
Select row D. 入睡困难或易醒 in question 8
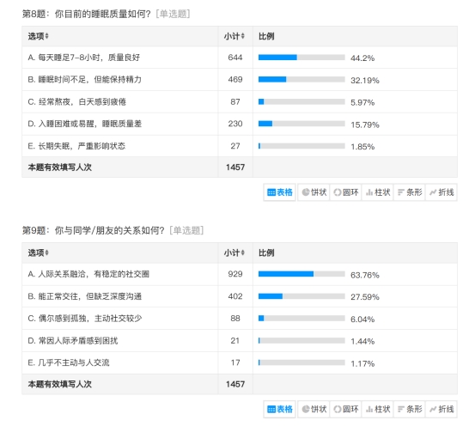pos(240,124)
